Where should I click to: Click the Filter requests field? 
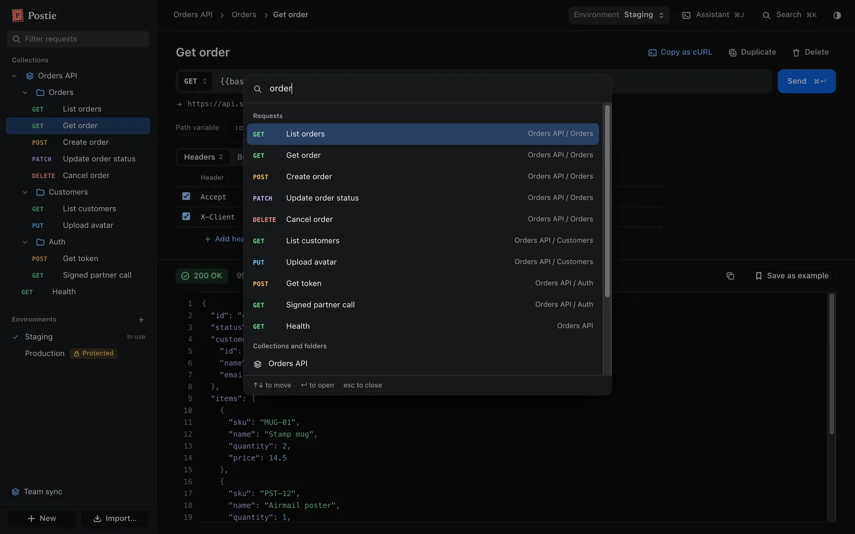[78, 39]
